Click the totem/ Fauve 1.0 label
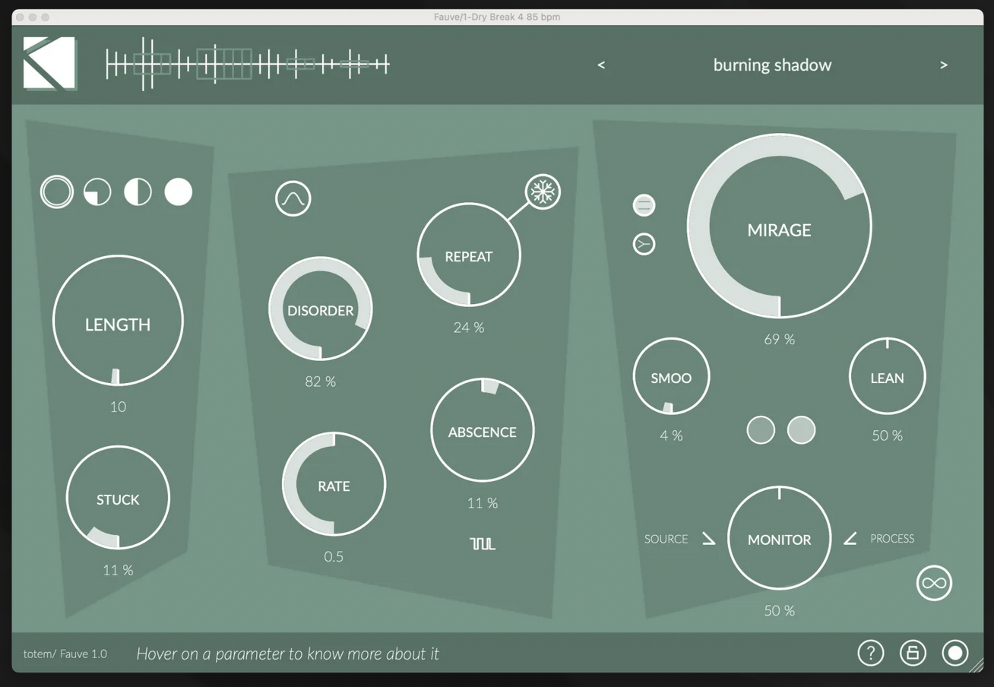 click(65, 654)
